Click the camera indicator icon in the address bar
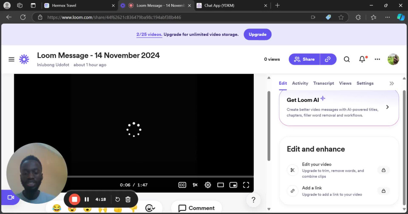The height and width of the screenshot is (214, 408). (313, 18)
